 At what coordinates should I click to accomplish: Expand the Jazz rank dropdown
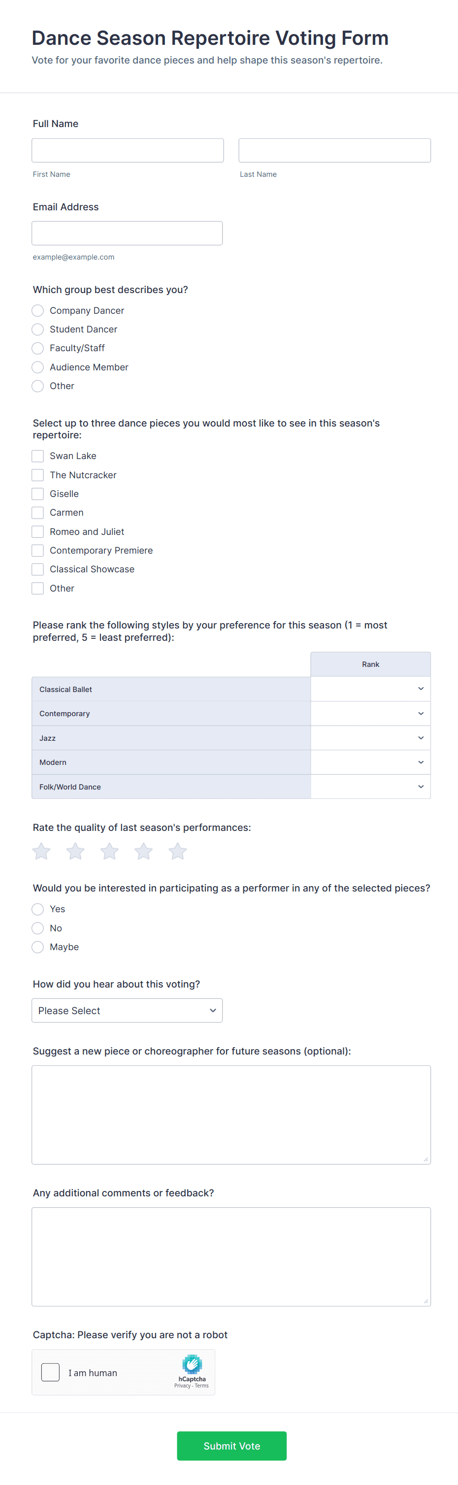370,738
